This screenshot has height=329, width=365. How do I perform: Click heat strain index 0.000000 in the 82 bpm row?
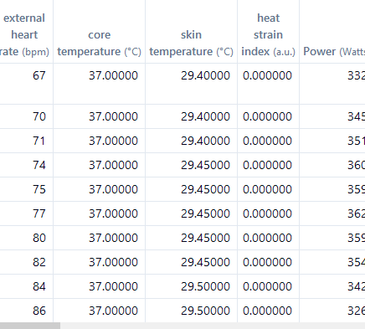coord(267,262)
